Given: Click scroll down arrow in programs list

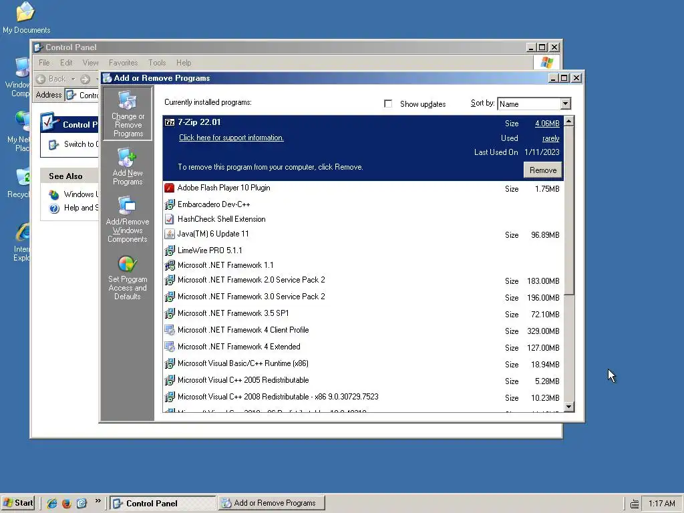Looking at the screenshot, I should tap(569, 407).
